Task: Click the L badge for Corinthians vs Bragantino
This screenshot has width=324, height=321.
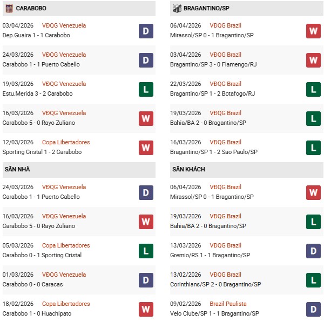Action: (313, 280)
